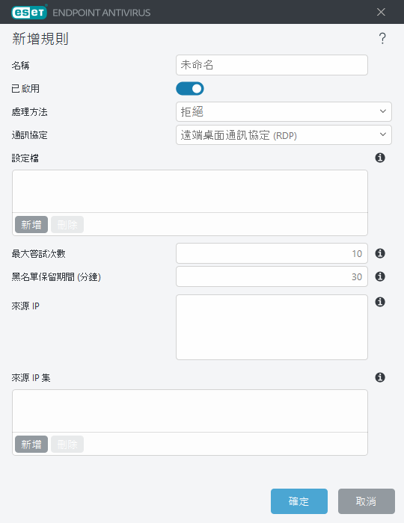
Task: Click inside the 來源 IP text area
Action: (x=272, y=327)
